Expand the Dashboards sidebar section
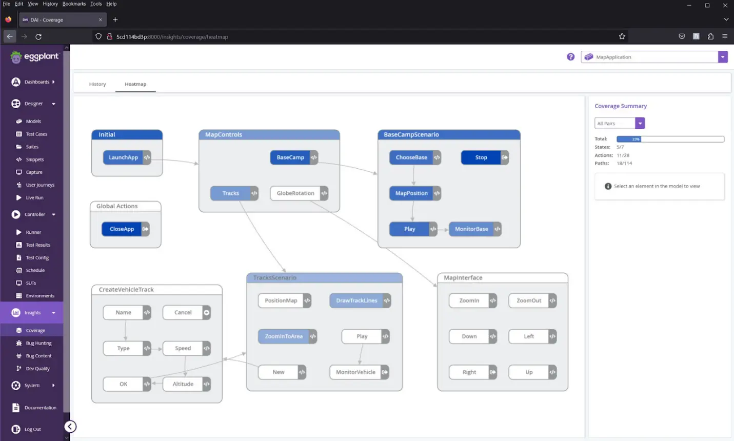This screenshot has height=441, width=734. coord(53,82)
